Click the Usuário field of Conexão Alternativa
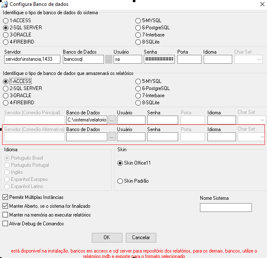 point(131,137)
